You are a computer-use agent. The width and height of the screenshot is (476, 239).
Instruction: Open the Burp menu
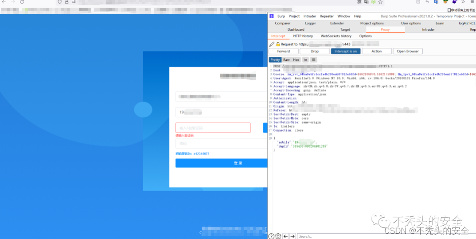click(281, 16)
